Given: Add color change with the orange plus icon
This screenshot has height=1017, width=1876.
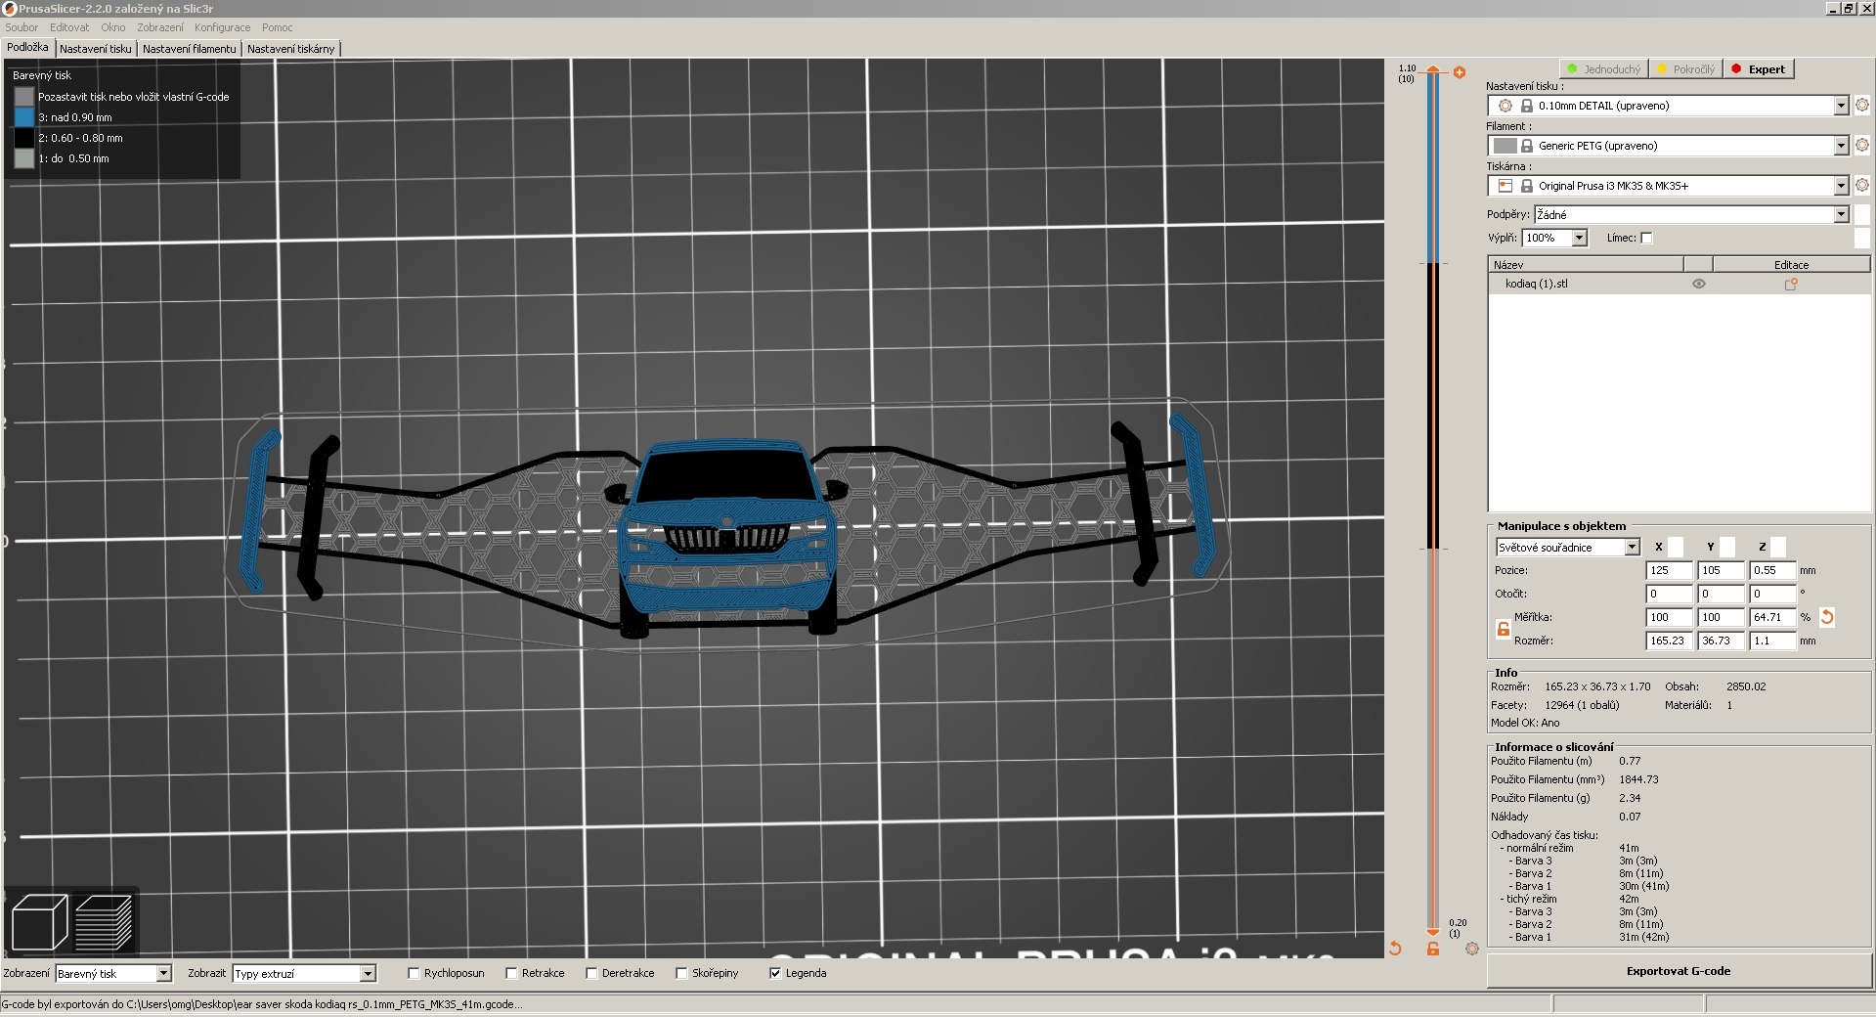Looking at the screenshot, I should pyautogui.click(x=1460, y=72).
